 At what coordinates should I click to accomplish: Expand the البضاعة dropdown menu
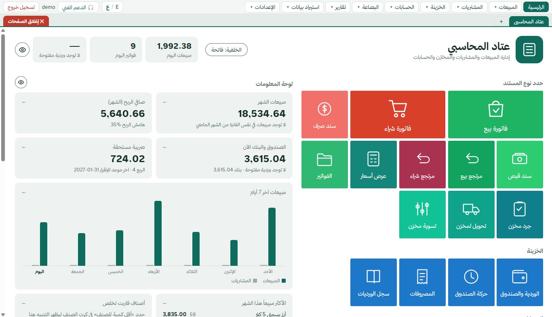[x=368, y=7]
